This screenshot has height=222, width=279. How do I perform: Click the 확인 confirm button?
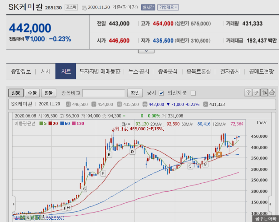(x=135, y=93)
